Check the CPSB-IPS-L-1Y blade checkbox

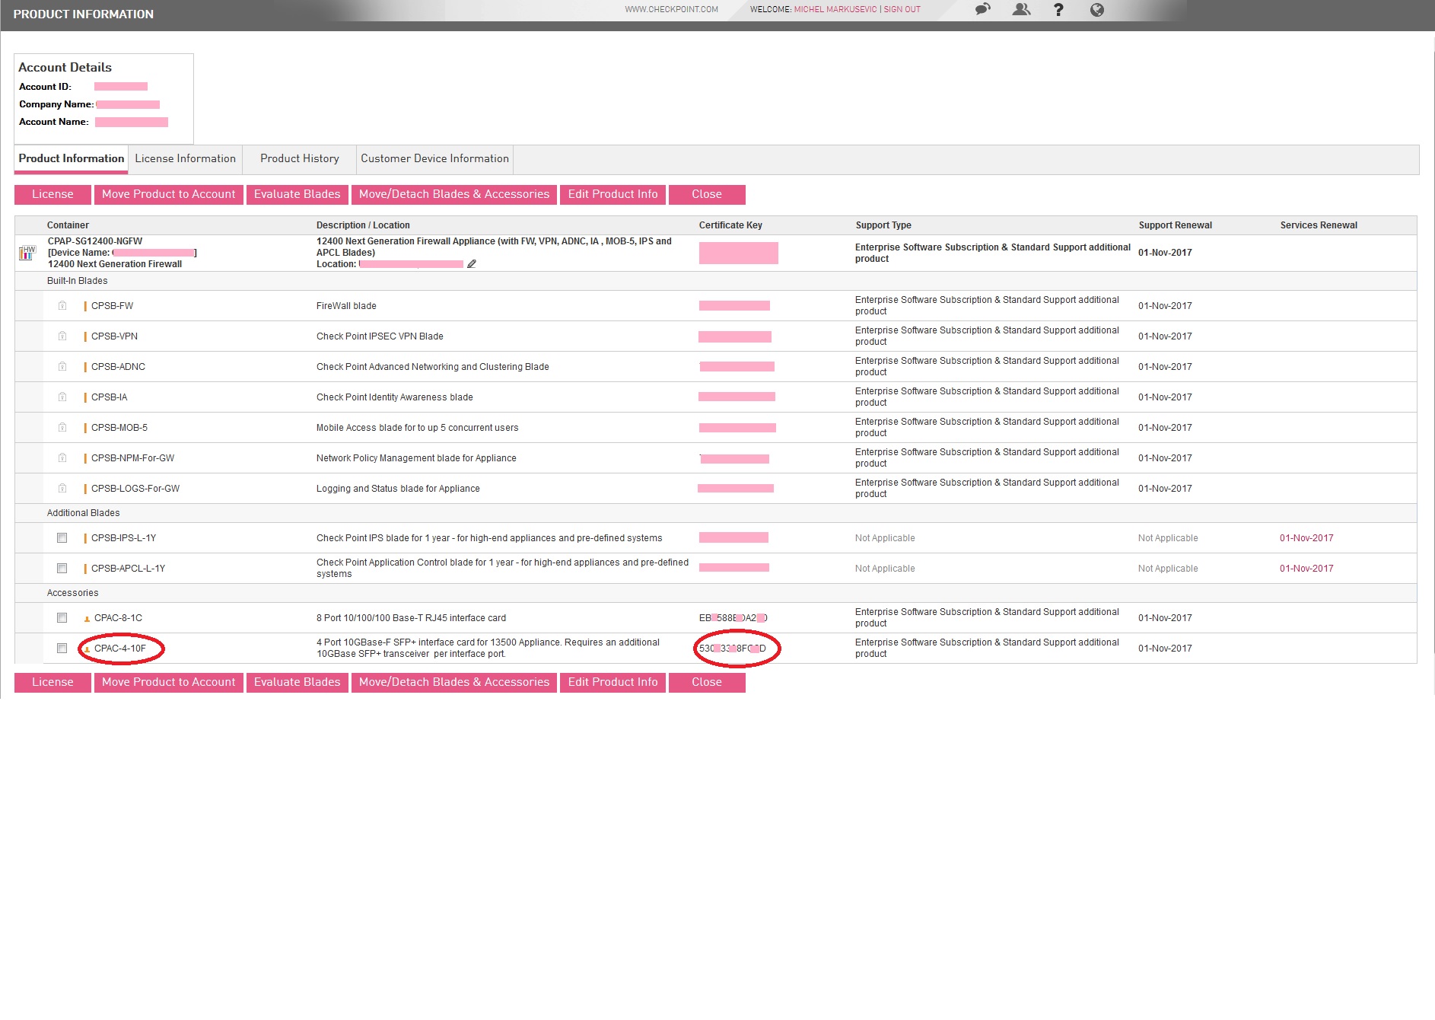tap(62, 538)
